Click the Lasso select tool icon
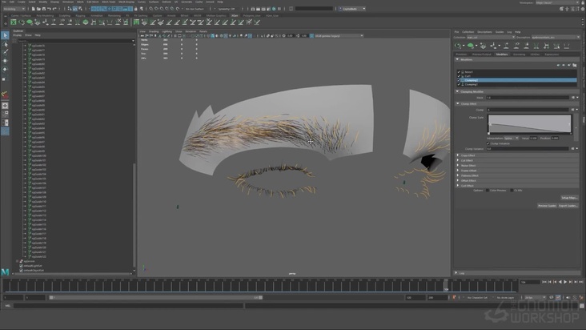This screenshot has height=330, width=586. pyautogui.click(x=5, y=44)
